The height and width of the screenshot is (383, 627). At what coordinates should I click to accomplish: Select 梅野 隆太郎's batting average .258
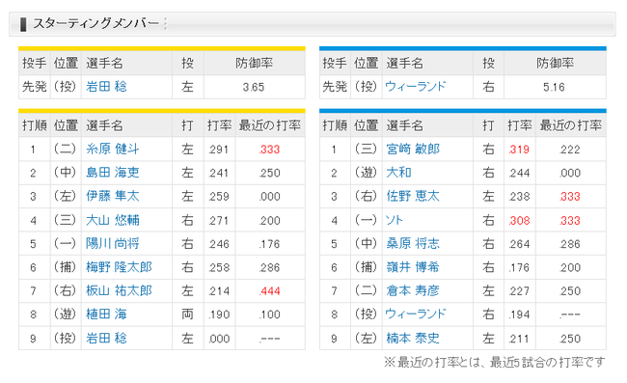click(x=219, y=267)
